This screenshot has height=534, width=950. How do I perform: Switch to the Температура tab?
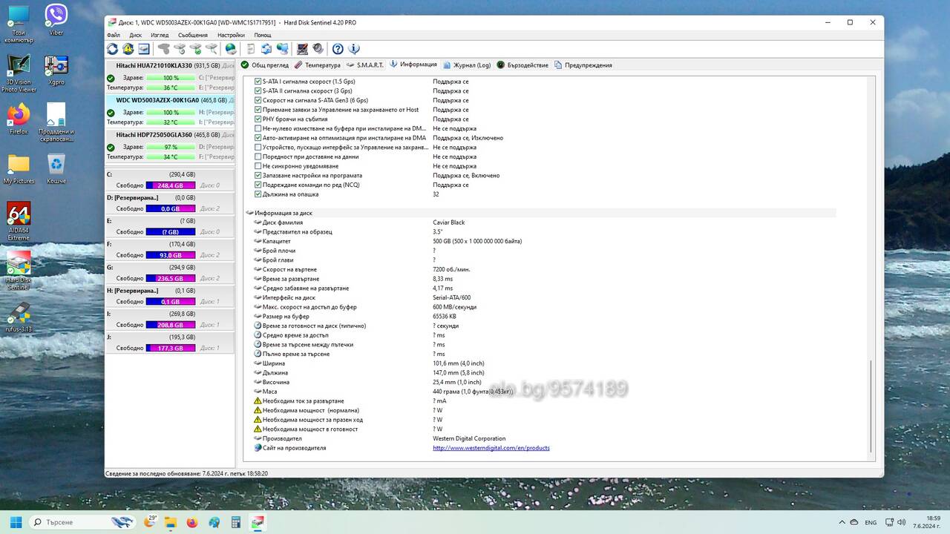pos(317,65)
